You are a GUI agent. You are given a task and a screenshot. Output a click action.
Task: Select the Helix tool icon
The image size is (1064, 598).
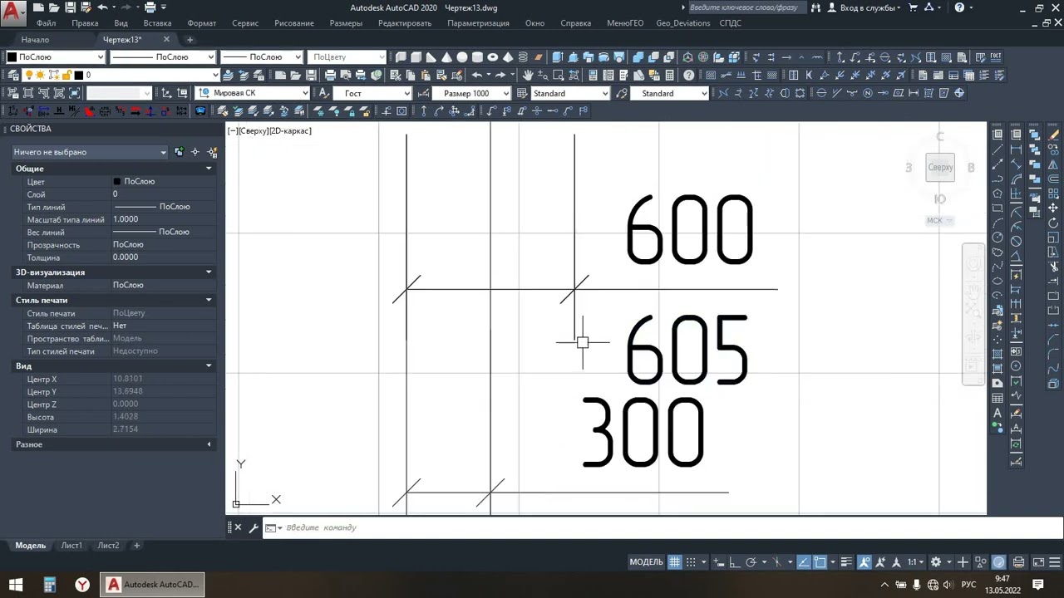[523, 57]
